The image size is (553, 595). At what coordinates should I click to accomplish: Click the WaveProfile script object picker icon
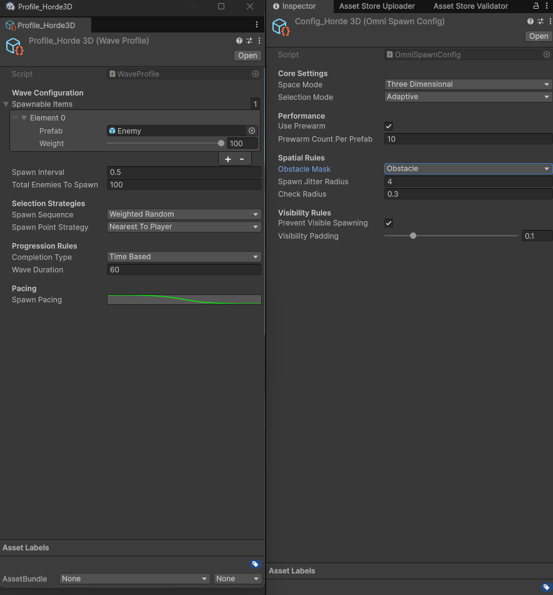tap(254, 74)
